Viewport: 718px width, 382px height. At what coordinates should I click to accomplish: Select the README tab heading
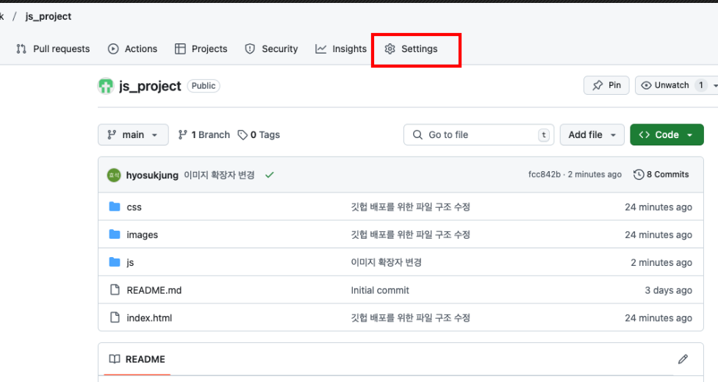tap(137, 359)
